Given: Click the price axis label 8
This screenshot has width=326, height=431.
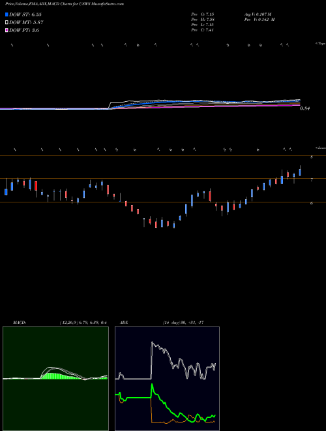Looking at the screenshot, I should (x=312, y=157).
